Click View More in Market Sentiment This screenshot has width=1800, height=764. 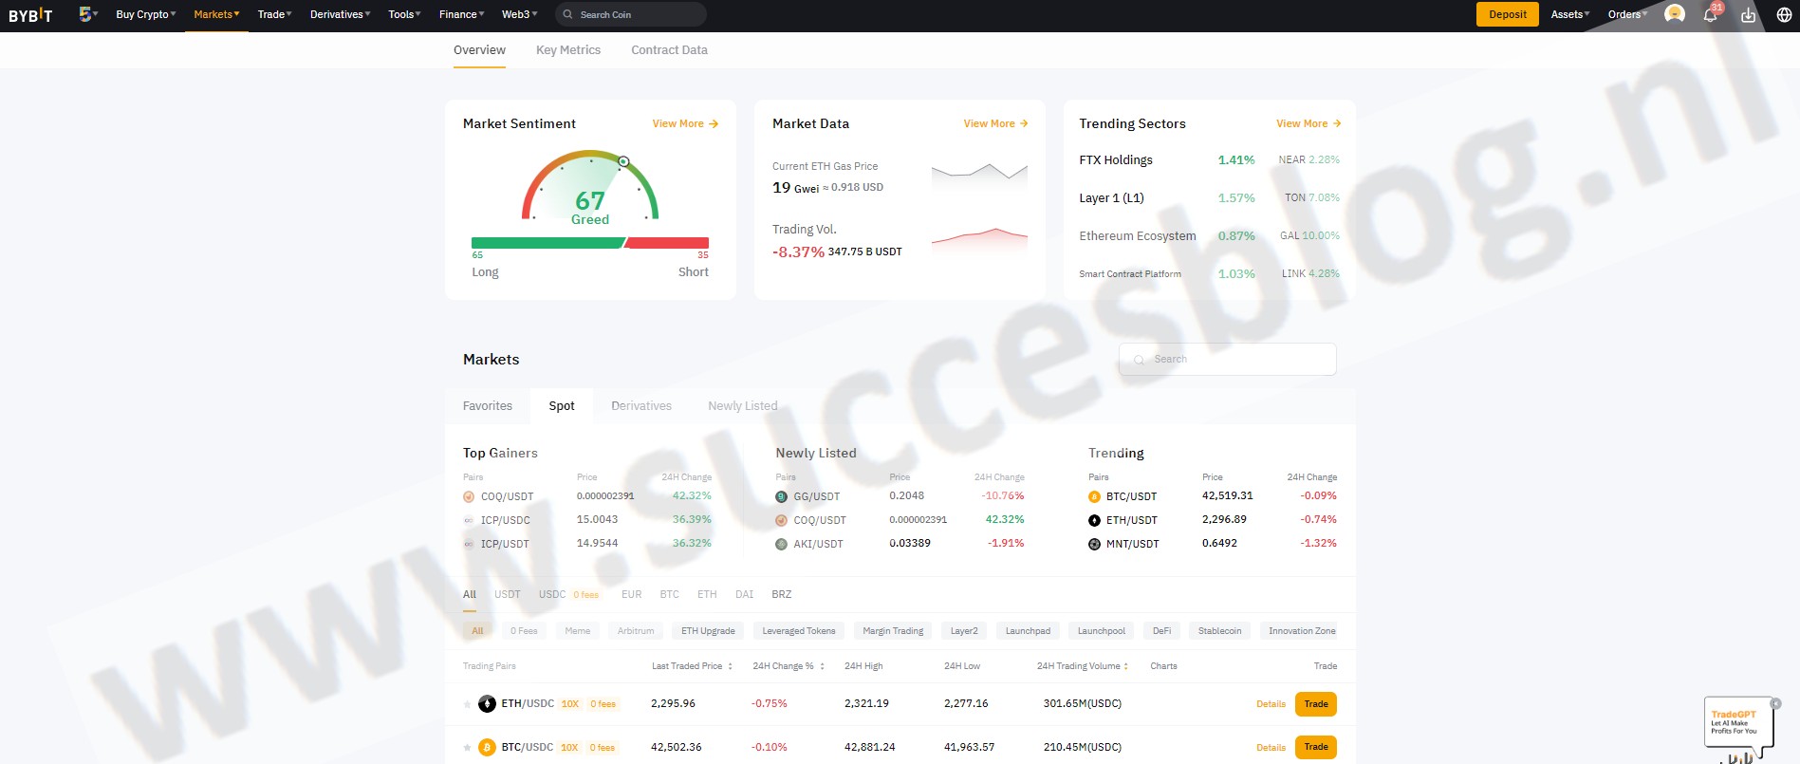(x=684, y=123)
